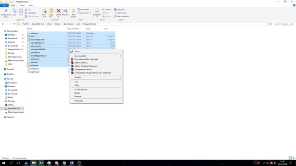The image size is (296, 166).
Task: Click the File Explorer taskbar icon
Action: click(x=34, y=163)
